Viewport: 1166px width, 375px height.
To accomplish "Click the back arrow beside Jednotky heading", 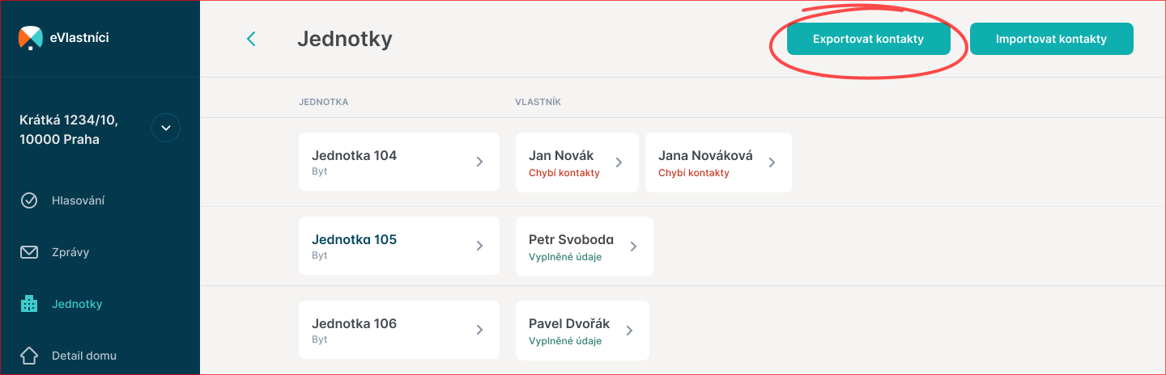I will (251, 39).
